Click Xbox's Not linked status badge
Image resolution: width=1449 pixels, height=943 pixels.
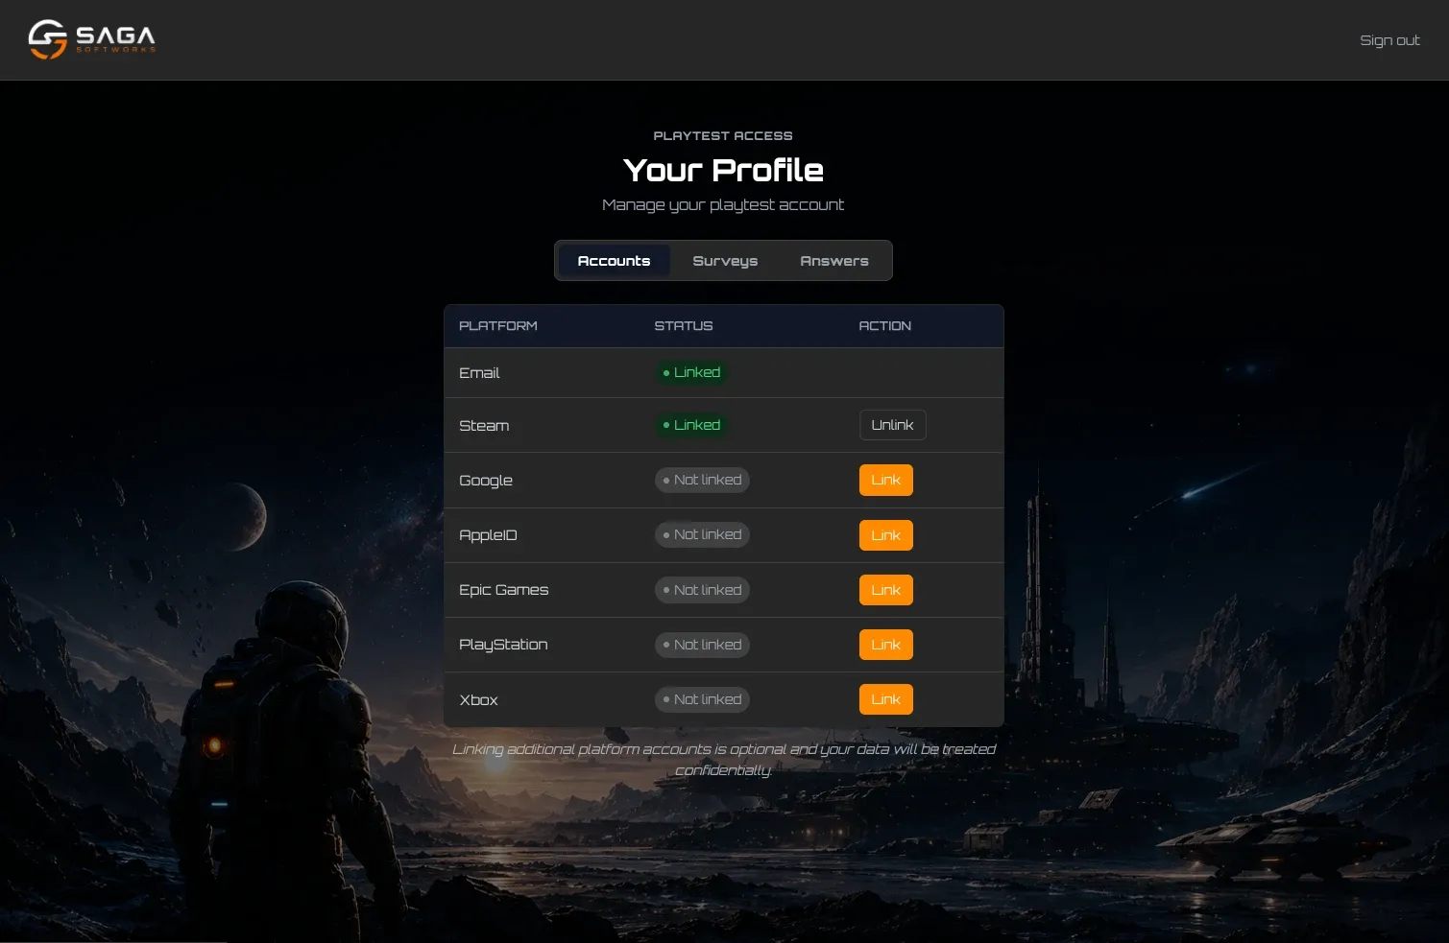(x=702, y=699)
